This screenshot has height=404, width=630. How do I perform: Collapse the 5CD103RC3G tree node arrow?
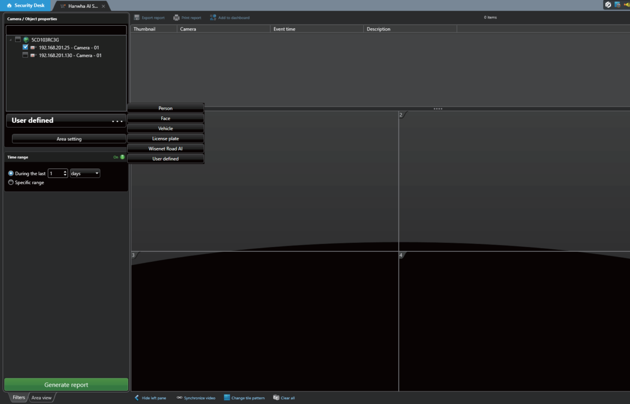click(x=11, y=40)
